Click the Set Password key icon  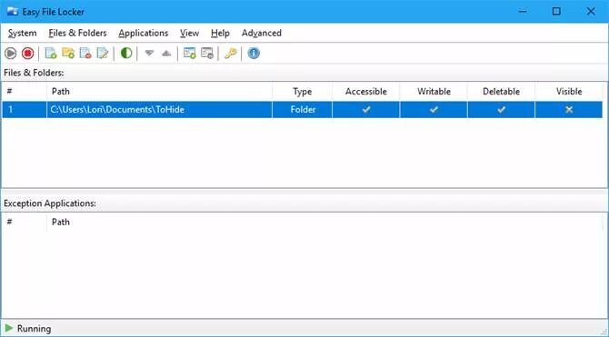(x=230, y=54)
